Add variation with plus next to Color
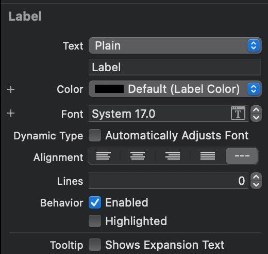The height and width of the screenshot is (254, 268). click(11, 89)
